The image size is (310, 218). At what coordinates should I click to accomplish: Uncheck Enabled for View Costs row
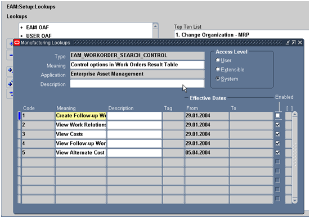[x=277, y=134]
